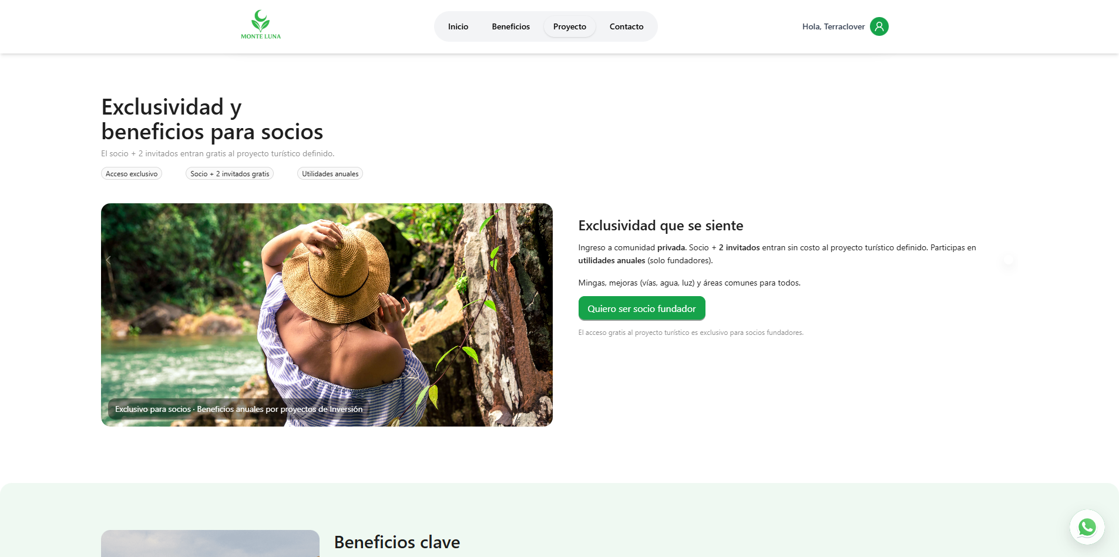Advance carousel with faint right arrow
The width and height of the screenshot is (1119, 557).
pyautogui.click(x=1008, y=260)
